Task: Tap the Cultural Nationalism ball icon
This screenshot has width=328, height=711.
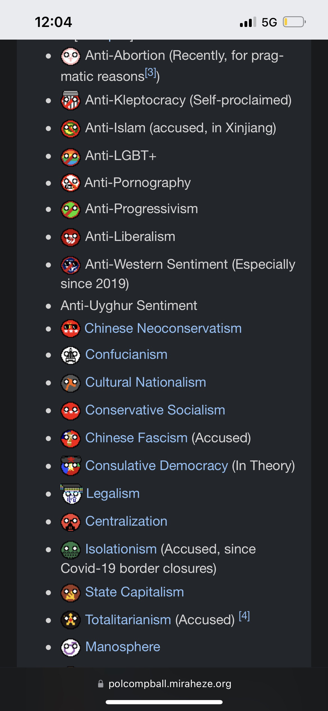Action: pyautogui.click(x=71, y=383)
